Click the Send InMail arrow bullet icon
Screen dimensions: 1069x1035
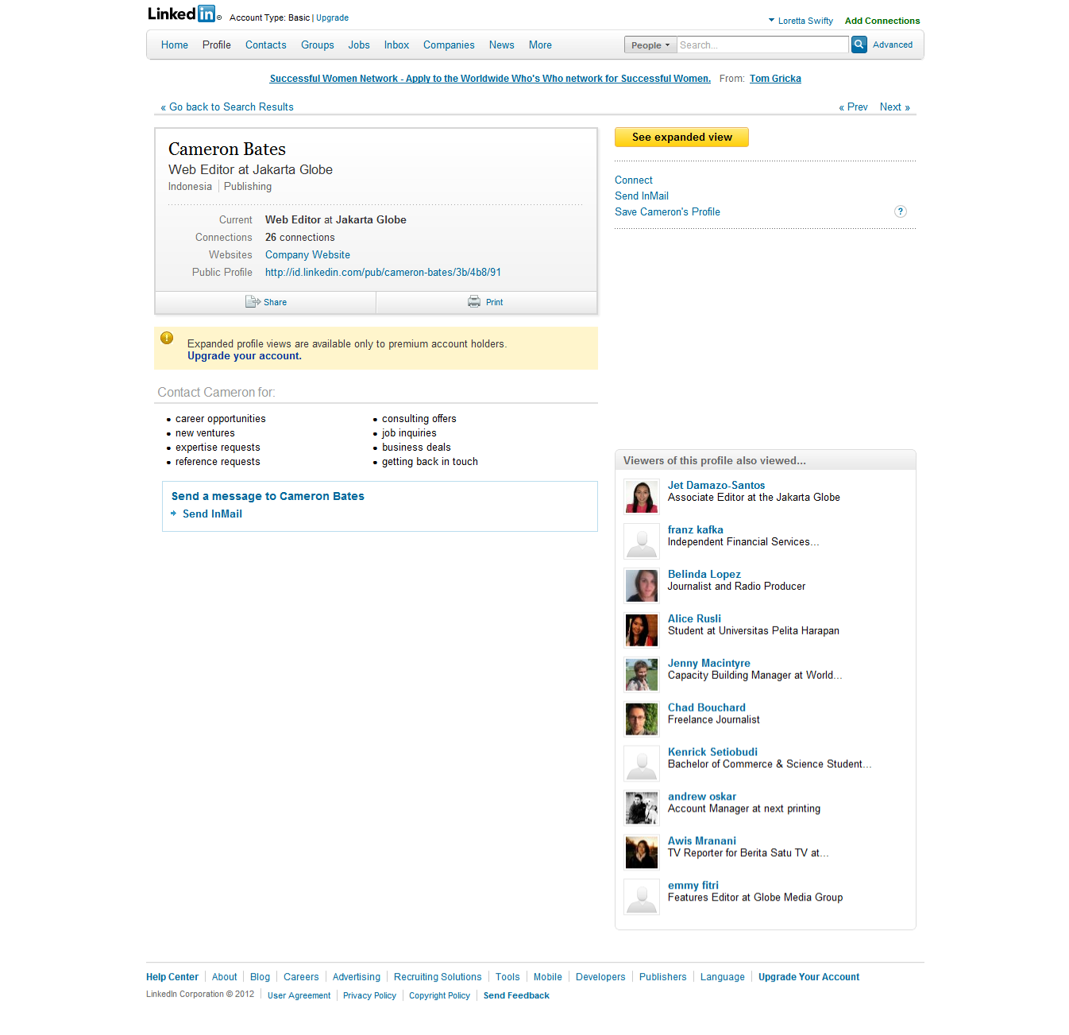tap(173, 514)
